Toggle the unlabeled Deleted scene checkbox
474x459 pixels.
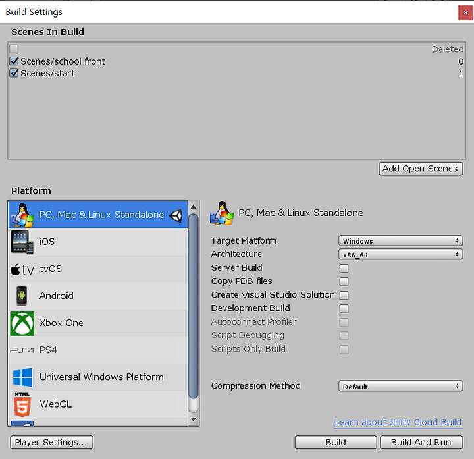(14, 49)
